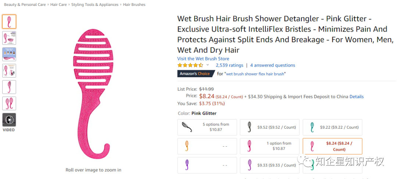This screenshot has height=179, width=397.
Task: Open the Hair Care breadcrumb
Action: pyautogui.click(x=58, y=4)
